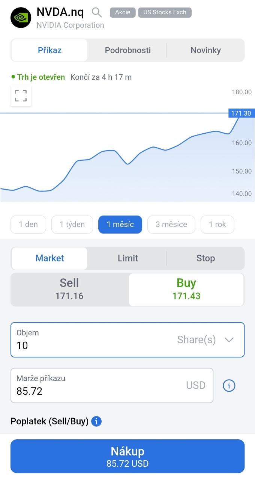255x478 pixels.
Task: Switch chart range to 1 den
Action: tap(28, 225)
